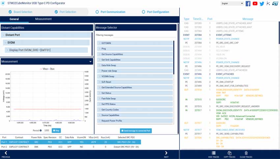Clear traces with the trash icon
Image resolution: width=280 pixels, height=159 pixels.
(x=246, y=153)
